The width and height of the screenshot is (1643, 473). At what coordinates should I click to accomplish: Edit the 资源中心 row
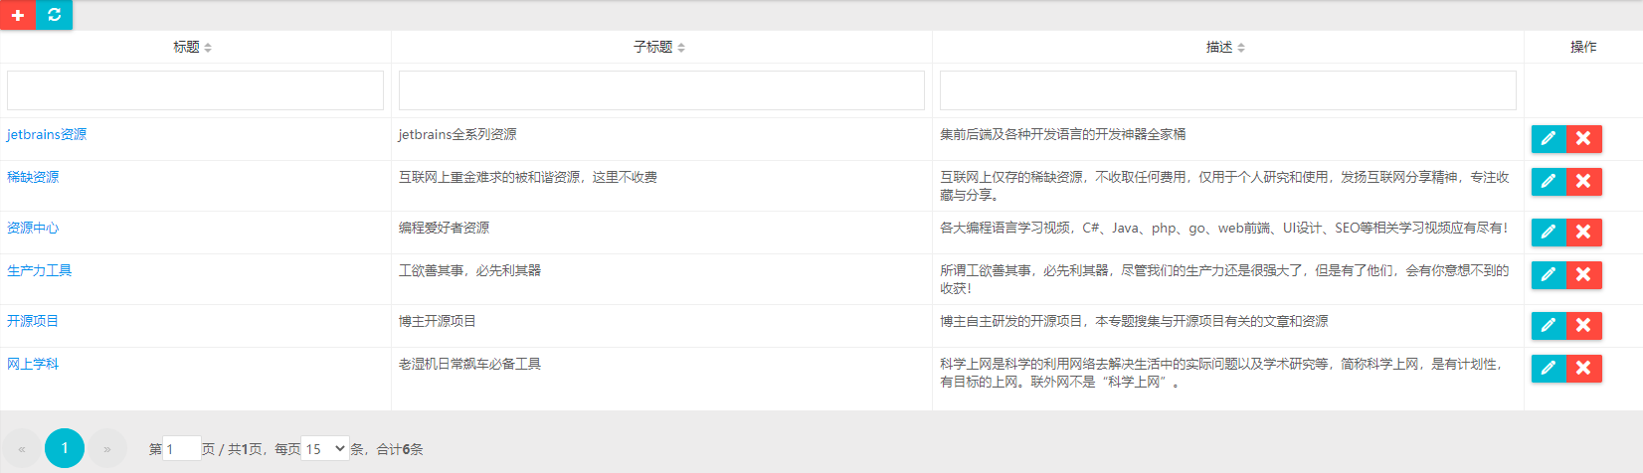pyautogui.click(x=1549, y=233)
